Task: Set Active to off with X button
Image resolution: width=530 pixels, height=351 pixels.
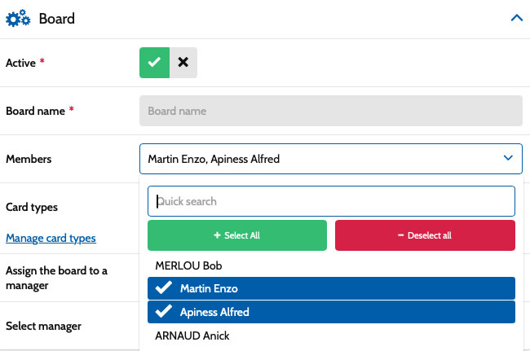Action: click(x=183, y=62)
